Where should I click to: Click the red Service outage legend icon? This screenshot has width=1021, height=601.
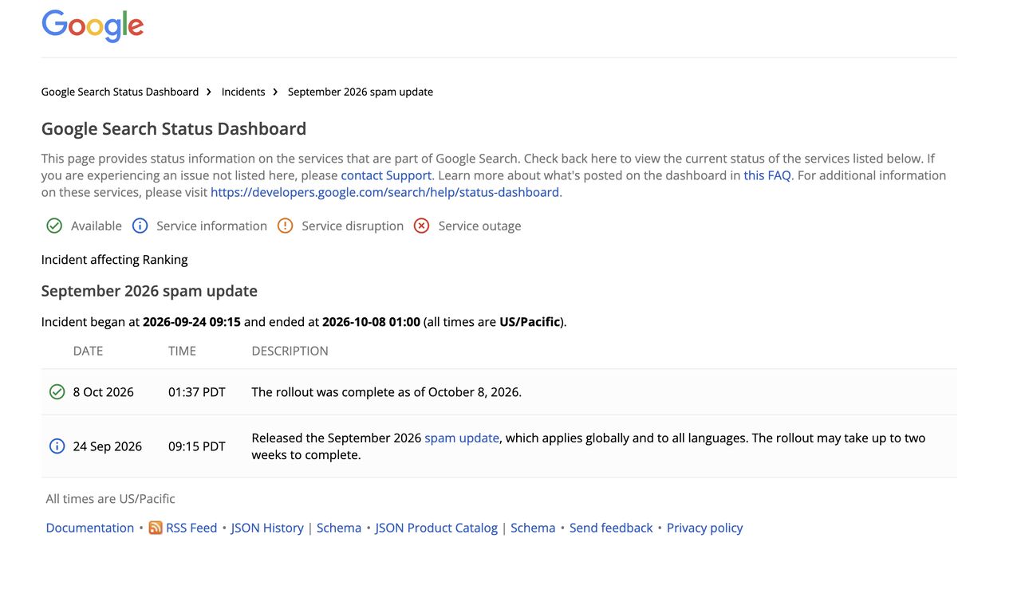pos(422,226)
